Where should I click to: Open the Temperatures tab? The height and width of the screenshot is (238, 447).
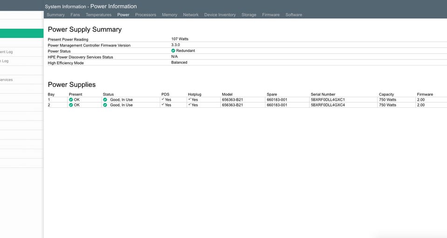99,15
